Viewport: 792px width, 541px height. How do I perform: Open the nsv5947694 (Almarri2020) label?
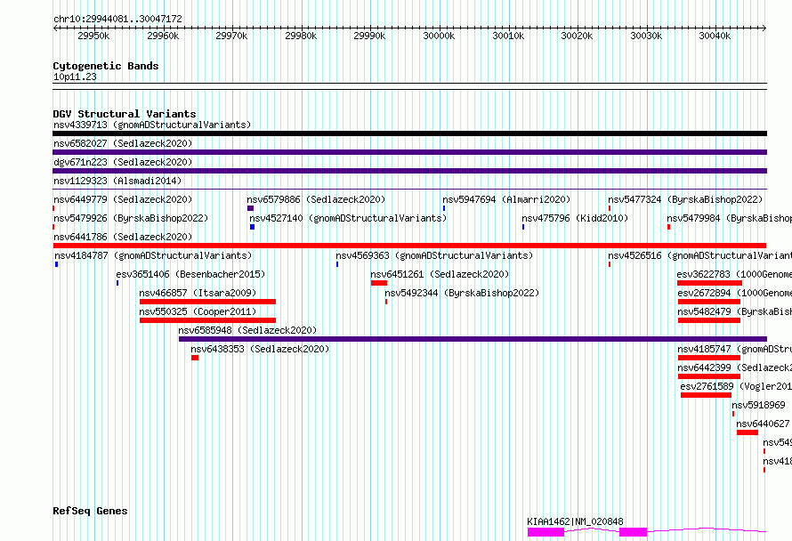(x=506, y=199)
